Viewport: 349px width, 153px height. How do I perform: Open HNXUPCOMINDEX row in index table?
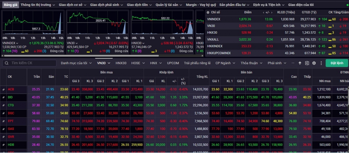(277, 53)
